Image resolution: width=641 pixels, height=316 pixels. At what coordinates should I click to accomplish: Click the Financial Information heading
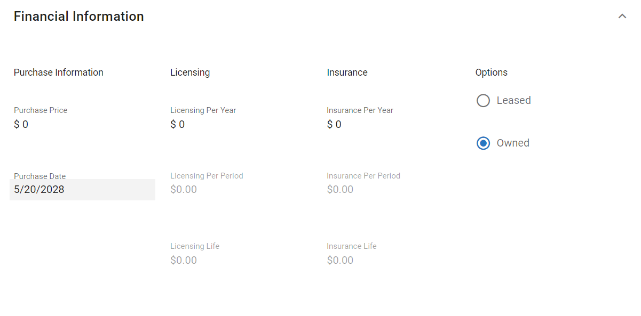(x=79, y=17)
